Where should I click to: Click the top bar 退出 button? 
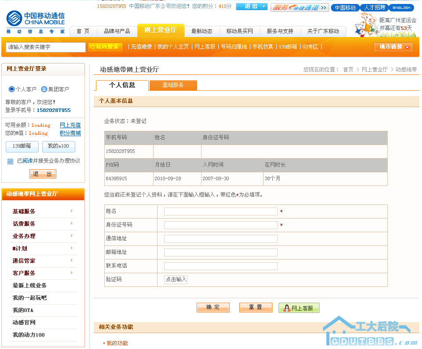pyautogui.click(x=249, y=7)
